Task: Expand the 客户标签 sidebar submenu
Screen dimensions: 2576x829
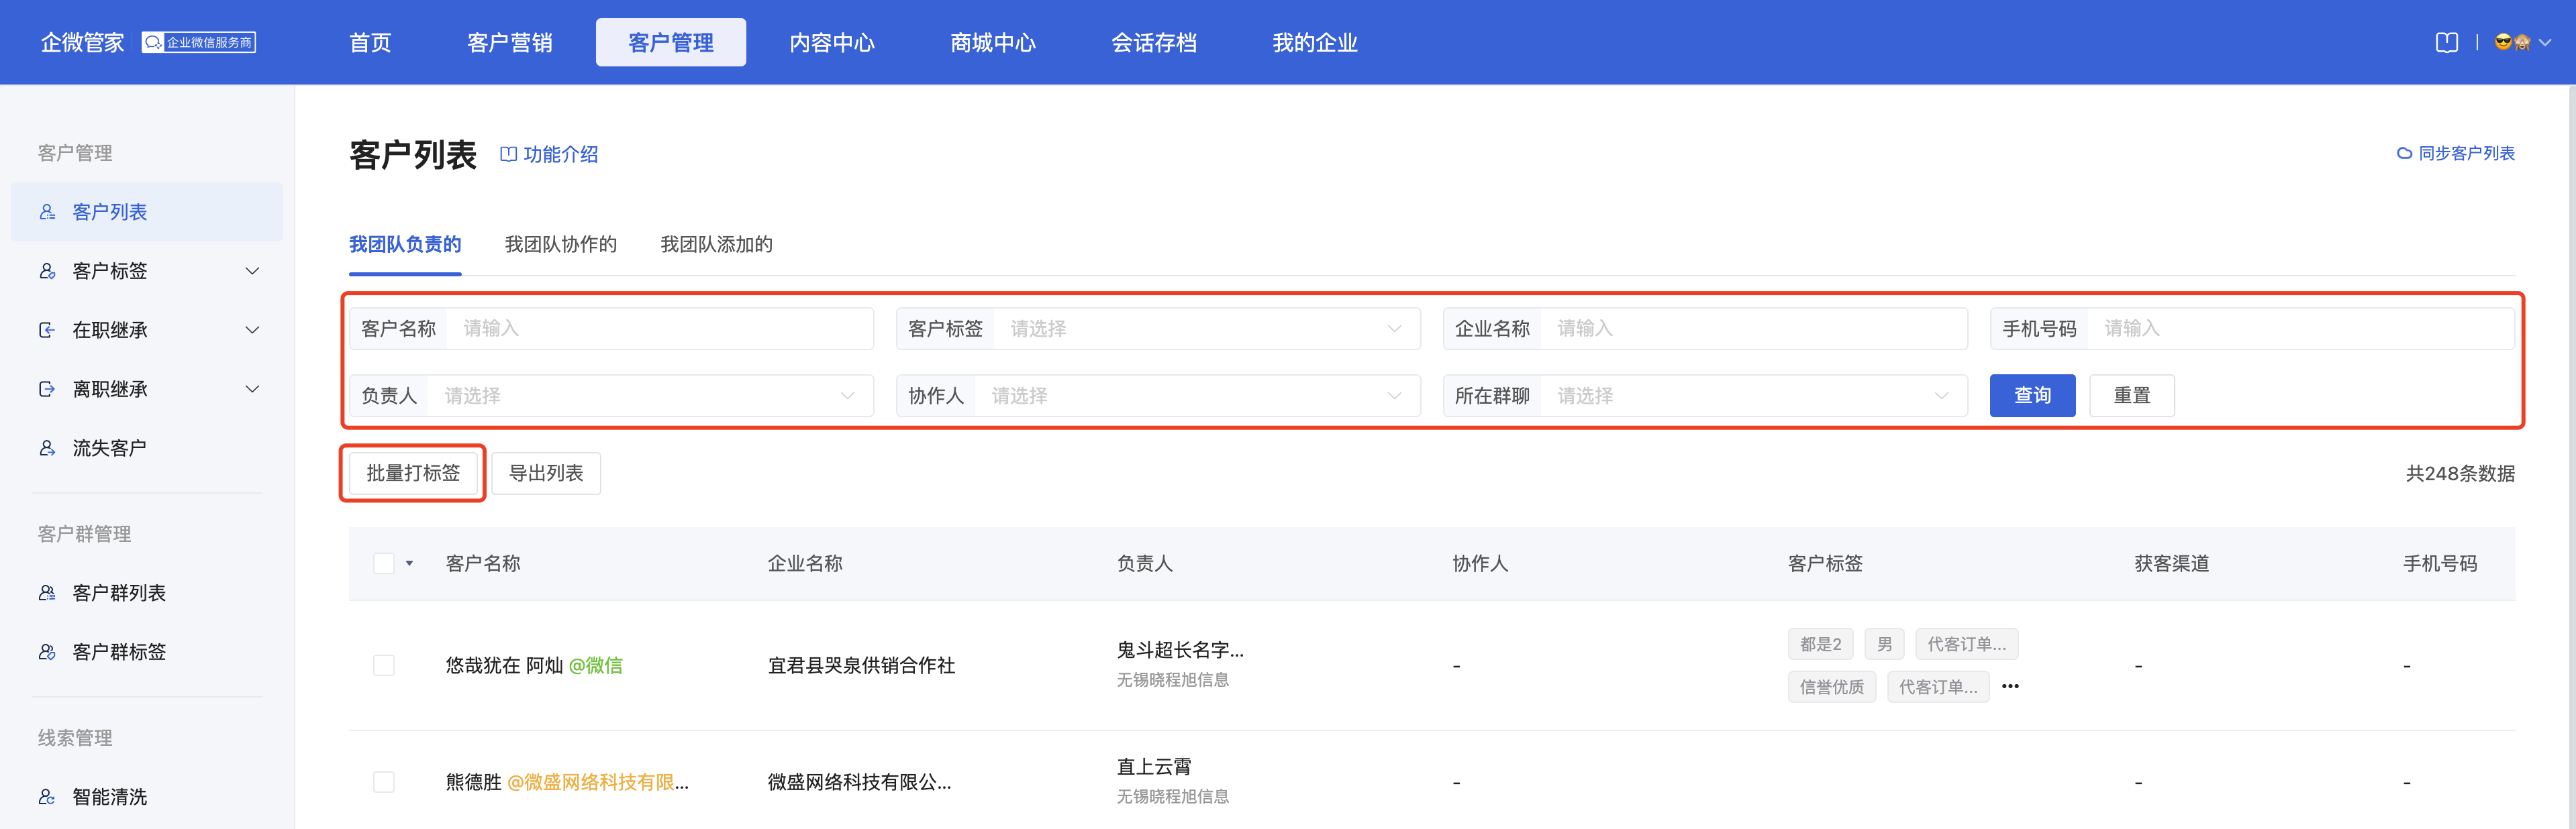Action: (252, 271)
